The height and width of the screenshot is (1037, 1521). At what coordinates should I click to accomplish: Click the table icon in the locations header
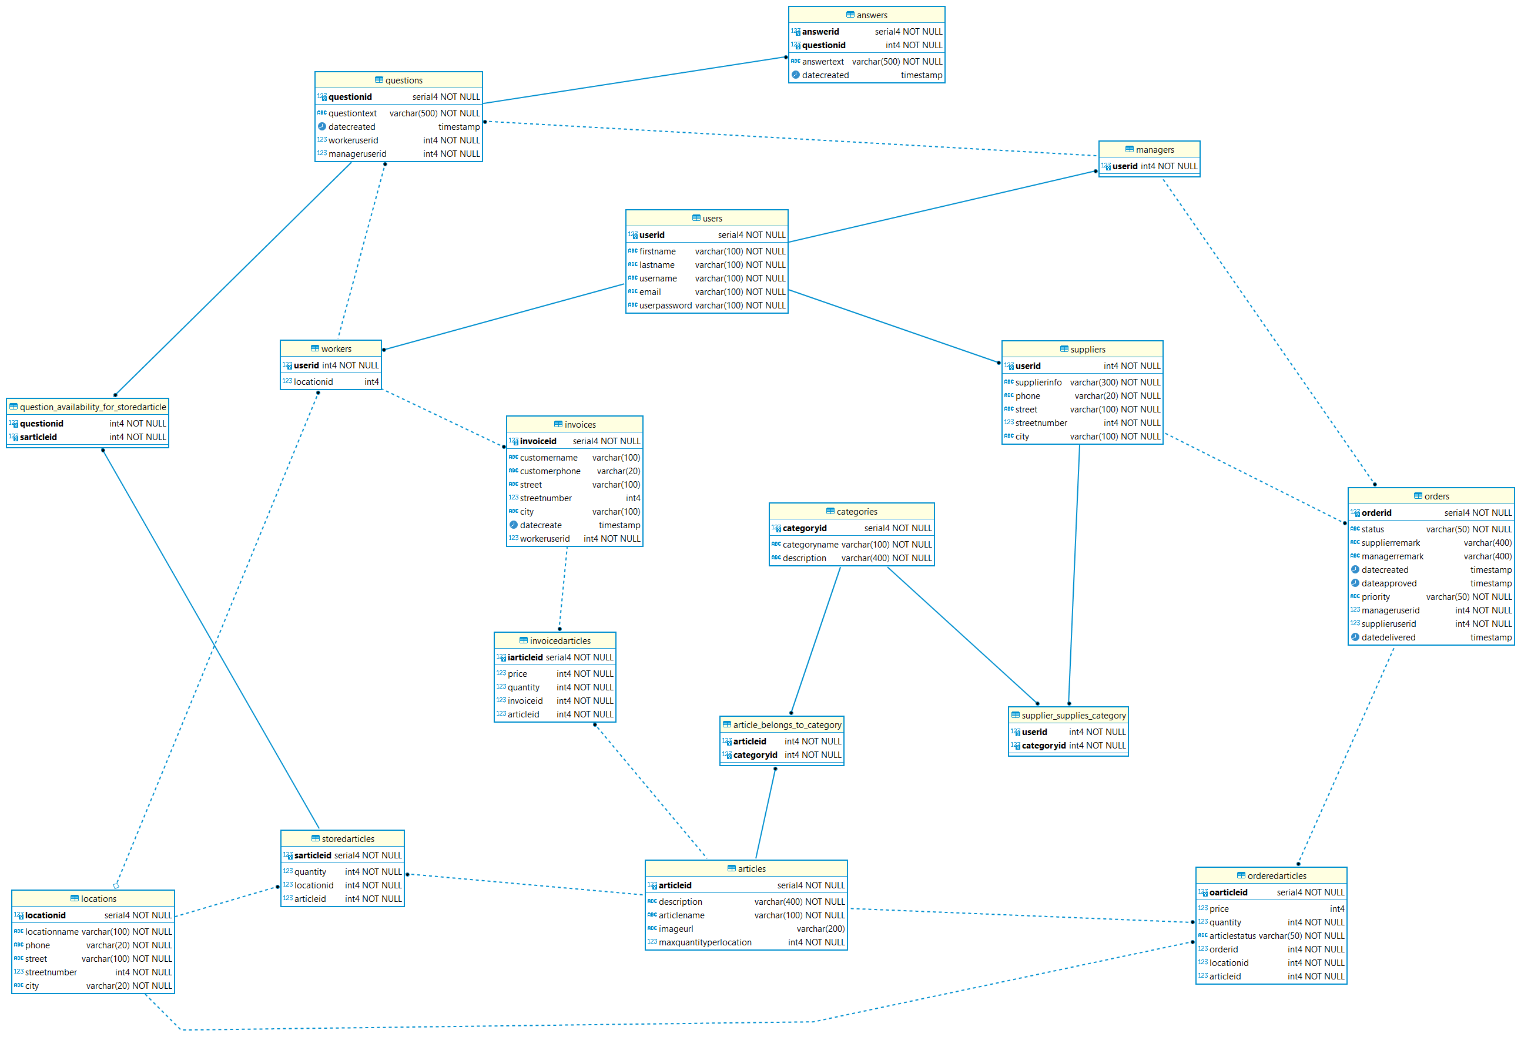pyautogui.click(x=74, y=898)
